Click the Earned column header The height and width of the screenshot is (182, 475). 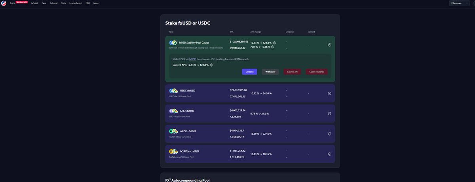[x=311, y=32]
